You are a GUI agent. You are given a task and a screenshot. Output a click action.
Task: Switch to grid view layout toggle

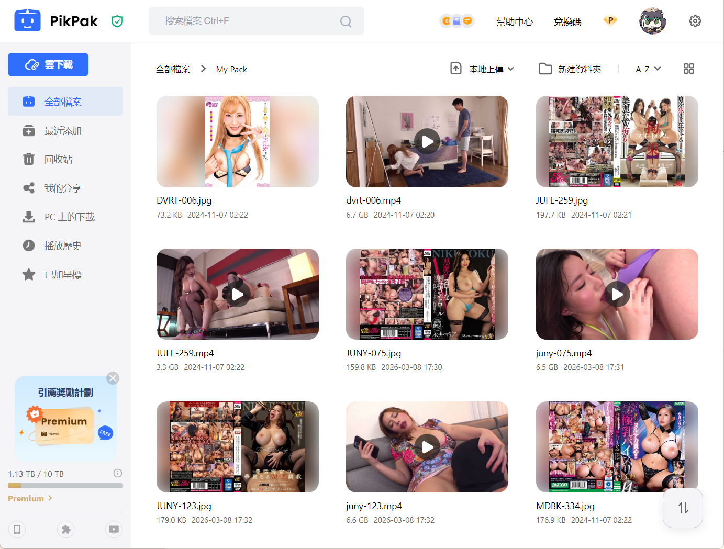tap(688, 69)
